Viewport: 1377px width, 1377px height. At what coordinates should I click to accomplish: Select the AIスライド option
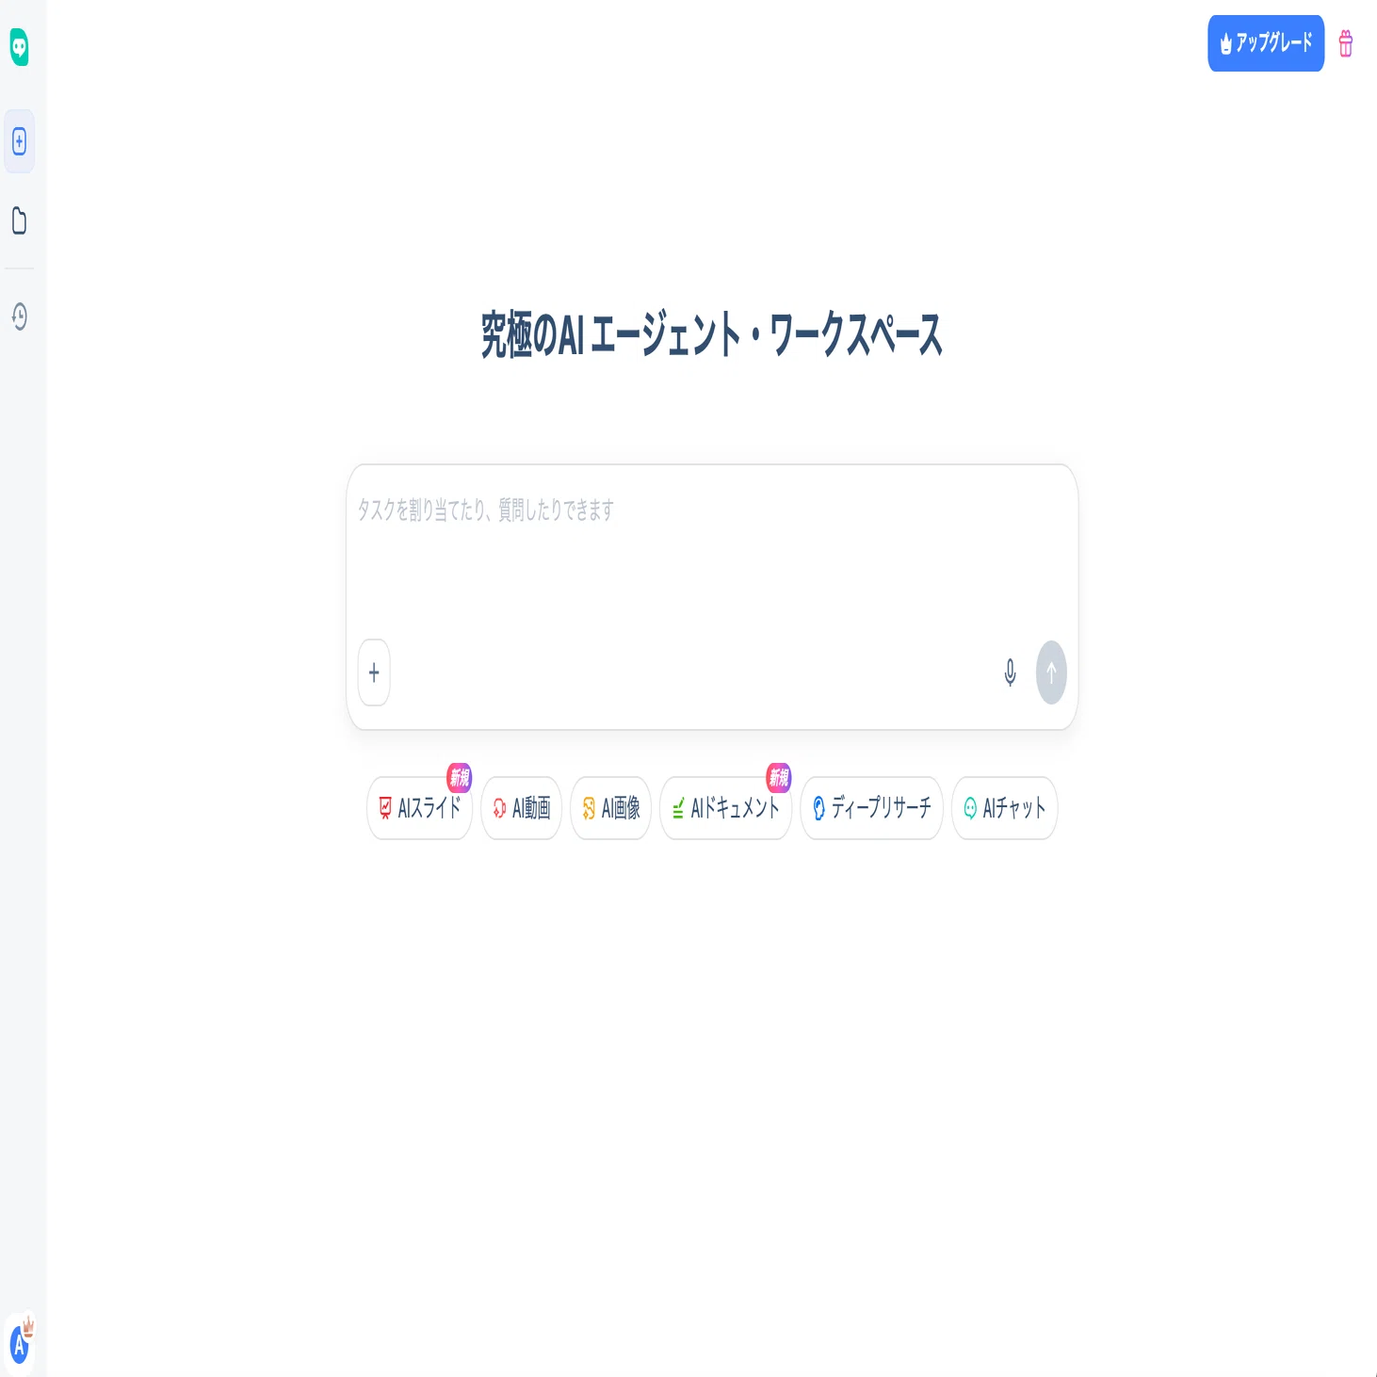pyautogui.click(x=419, y=808)
